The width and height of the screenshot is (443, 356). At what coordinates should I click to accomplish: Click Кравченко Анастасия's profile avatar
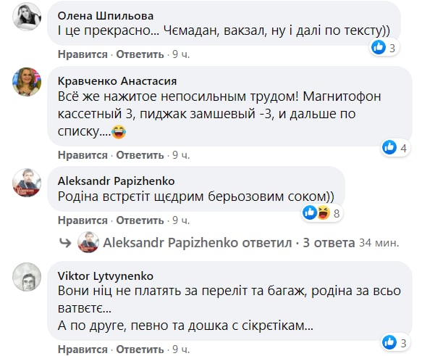(27, 82)
